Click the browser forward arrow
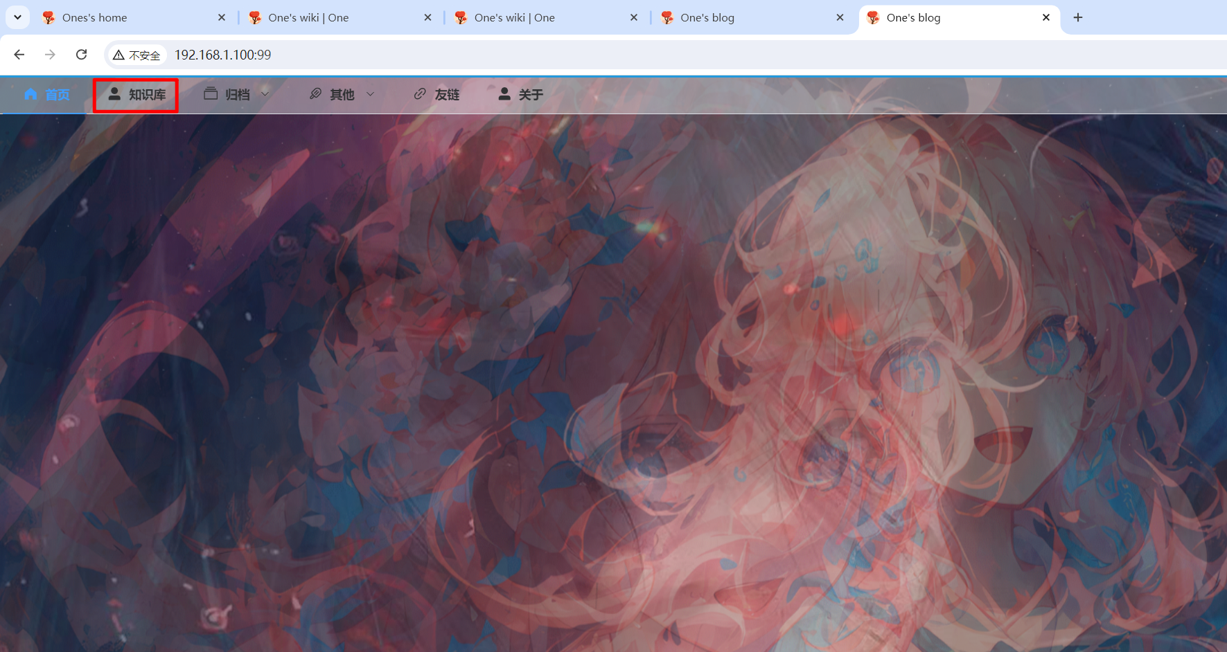1227x652 pixels. point(50,55)
